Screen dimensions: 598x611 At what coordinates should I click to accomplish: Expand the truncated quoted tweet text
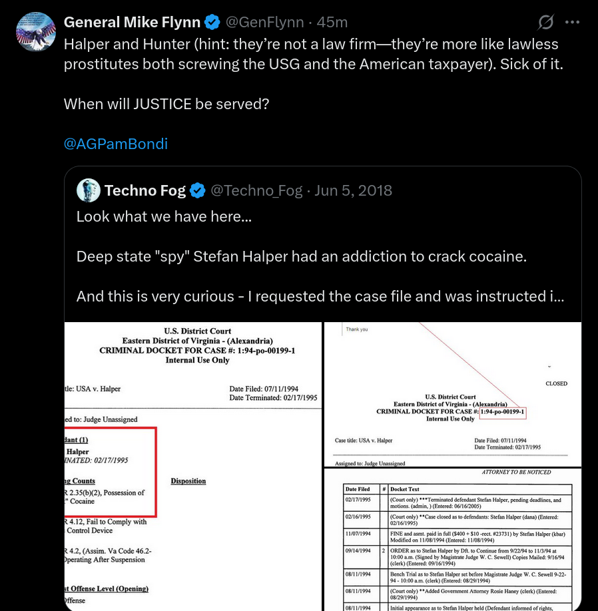557,297
